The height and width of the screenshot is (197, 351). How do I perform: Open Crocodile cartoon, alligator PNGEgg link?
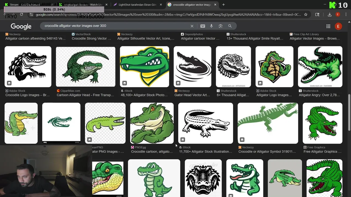152,152
